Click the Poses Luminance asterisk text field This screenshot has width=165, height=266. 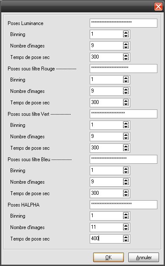pos(124,23)
